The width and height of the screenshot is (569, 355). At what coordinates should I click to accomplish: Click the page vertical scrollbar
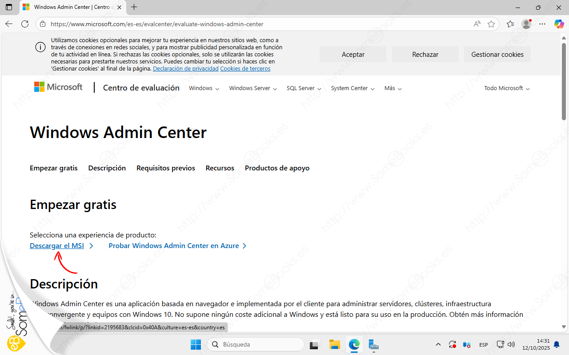(564, 80)
